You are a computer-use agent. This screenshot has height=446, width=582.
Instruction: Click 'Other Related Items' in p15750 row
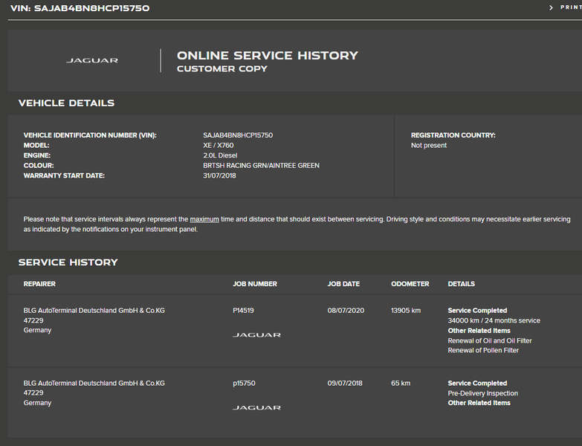479,403
